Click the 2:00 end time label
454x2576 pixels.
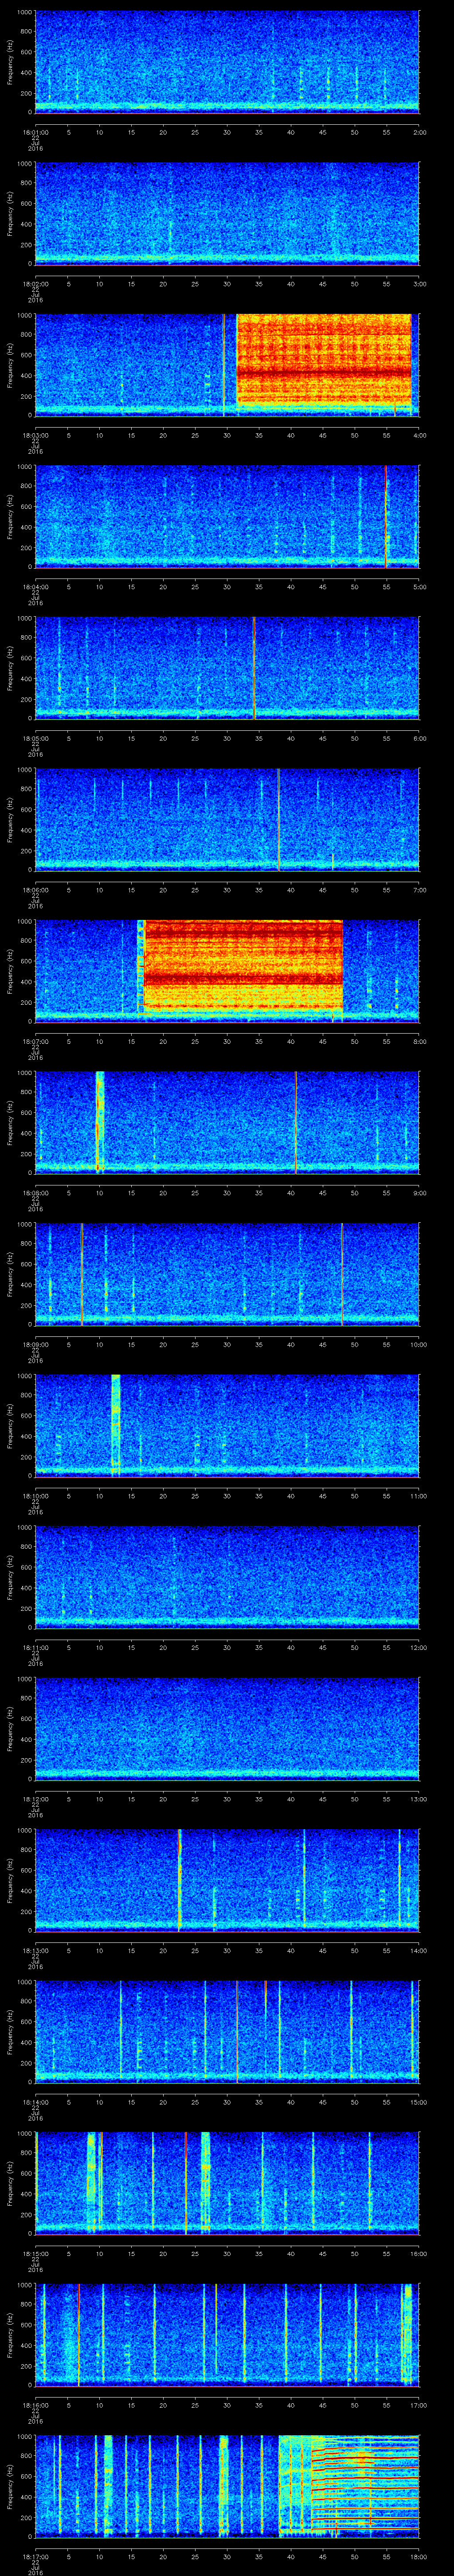(419, 131)
